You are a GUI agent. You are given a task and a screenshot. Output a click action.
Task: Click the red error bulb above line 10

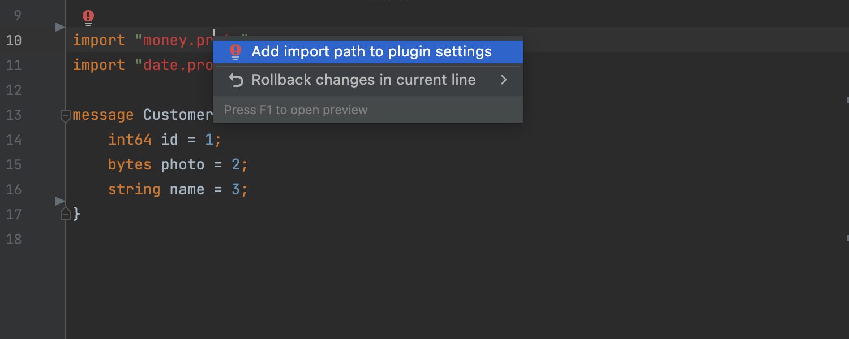pyautogui.click(x=88, y=18)
